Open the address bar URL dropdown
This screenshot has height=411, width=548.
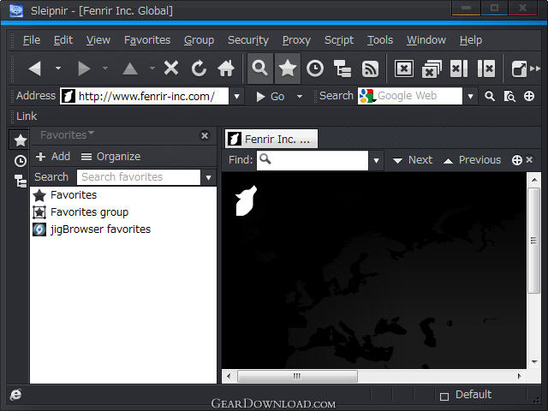pyautogui.click(x=236, y=96)
